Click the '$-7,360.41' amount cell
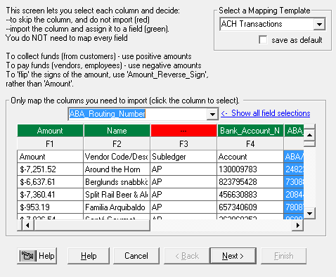This screenshot has width=336, height=277. point(50,195)
